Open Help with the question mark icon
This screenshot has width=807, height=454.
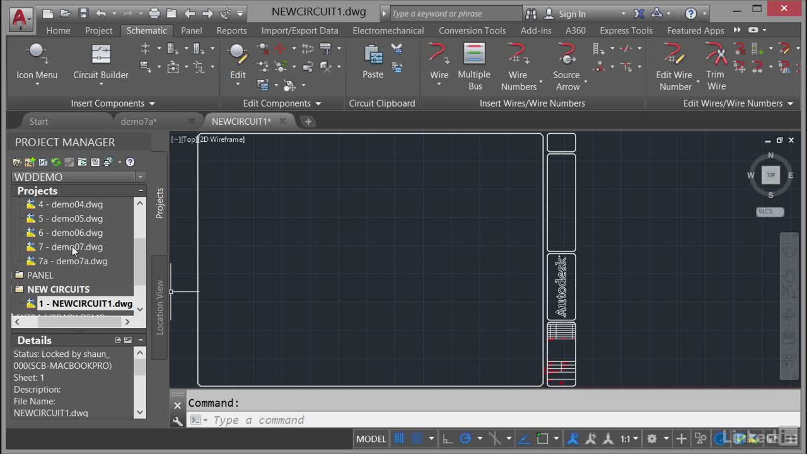pos(691,13)
